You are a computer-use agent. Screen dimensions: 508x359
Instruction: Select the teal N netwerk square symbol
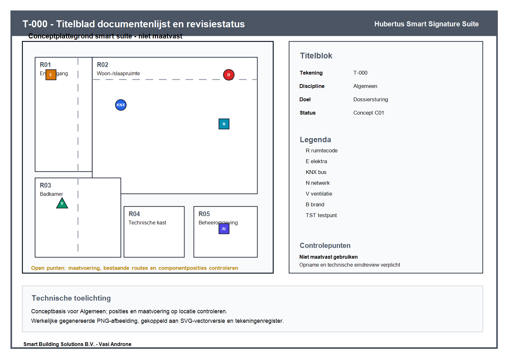tap(224, 124)
